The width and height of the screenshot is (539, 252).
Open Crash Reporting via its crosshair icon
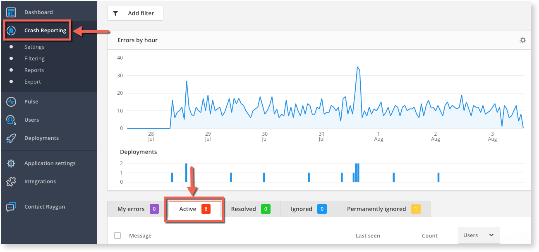click(11, 30)
